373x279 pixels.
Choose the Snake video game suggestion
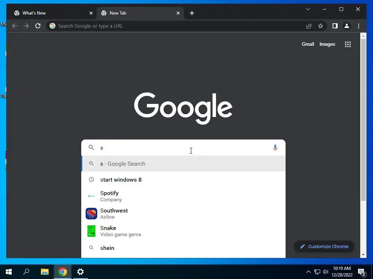click(184, 231)
